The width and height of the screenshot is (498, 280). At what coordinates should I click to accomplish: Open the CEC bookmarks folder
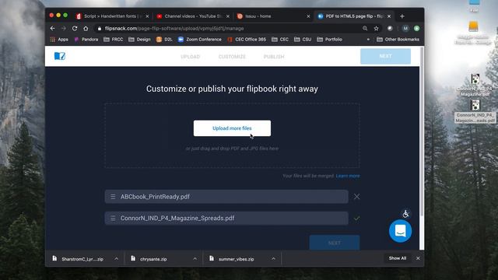pyautogui.click(x=280, y=40)
